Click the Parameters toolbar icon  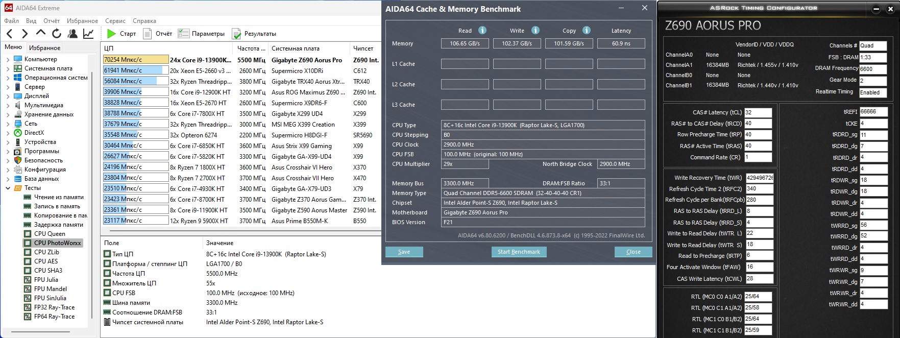183,34
